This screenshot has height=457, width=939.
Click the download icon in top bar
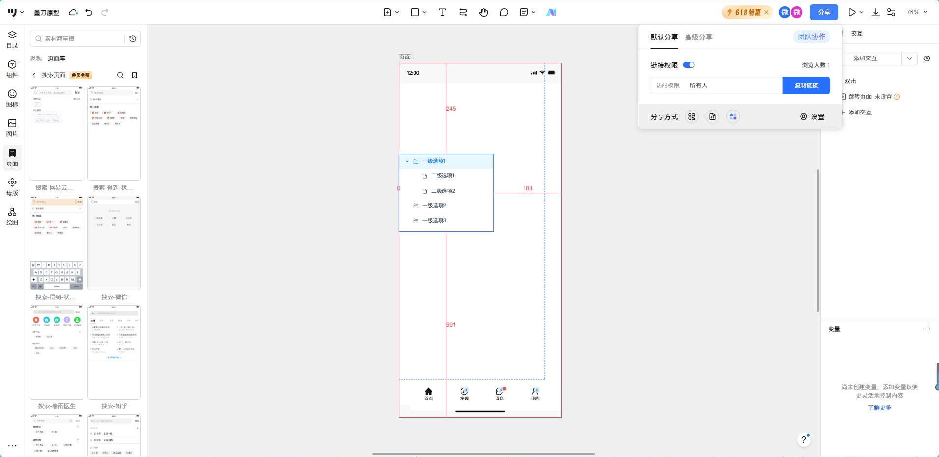click(x=876, y=12)
